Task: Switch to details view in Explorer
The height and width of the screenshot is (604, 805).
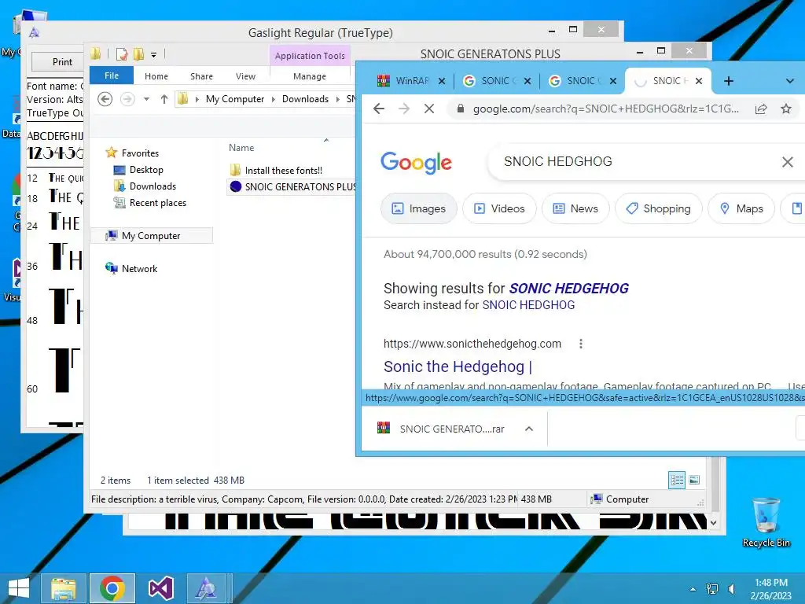Action: pos(677,481)
